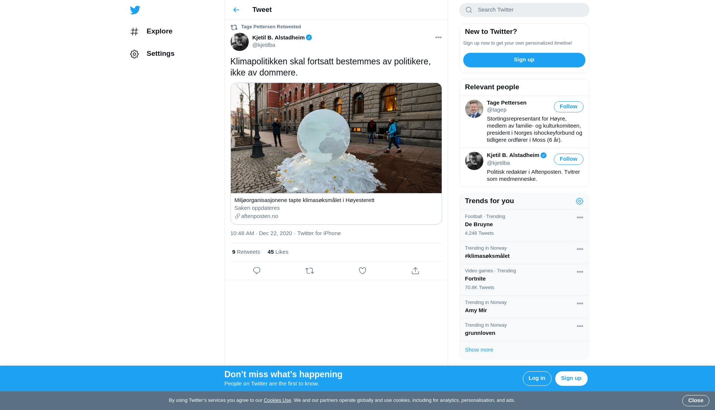Open Tage Pettersen name in Relevant people
The width and height of the screenshot is (715, 410).
[506, 103]
